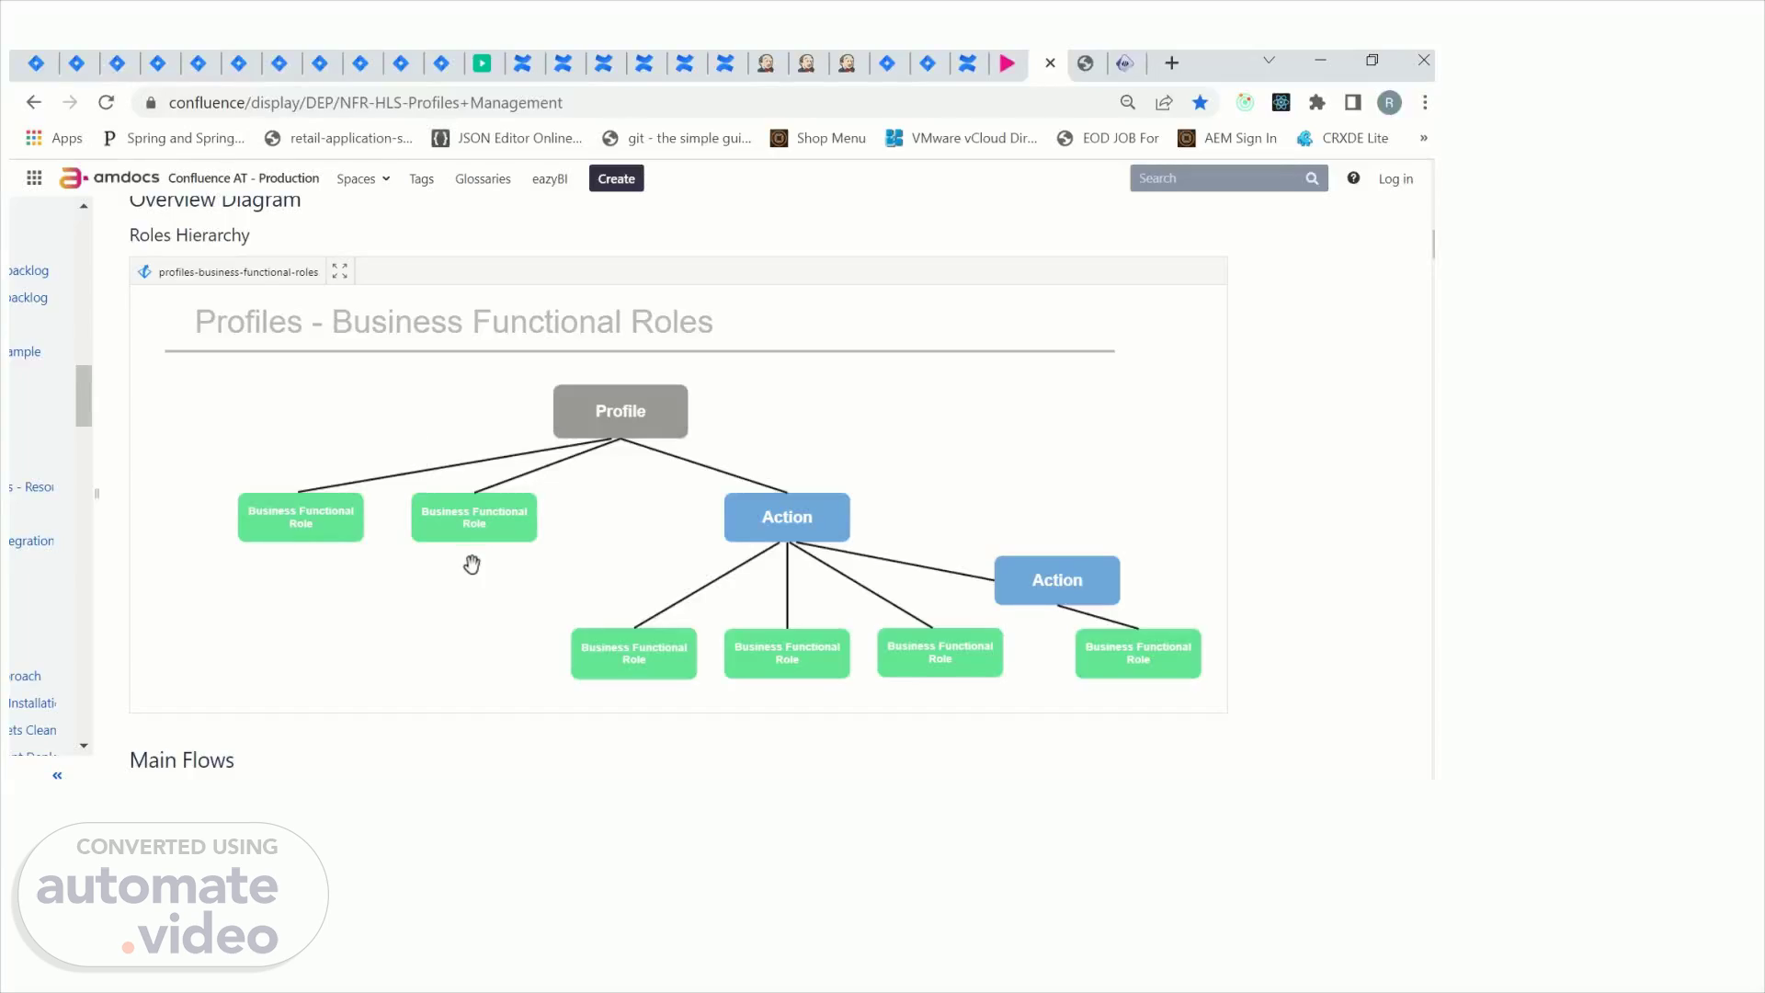The width and height of the screenshot is (1765, 993).
Task: Open the browser extensions puzzle icon
Action: click(x=1316, y=103)
